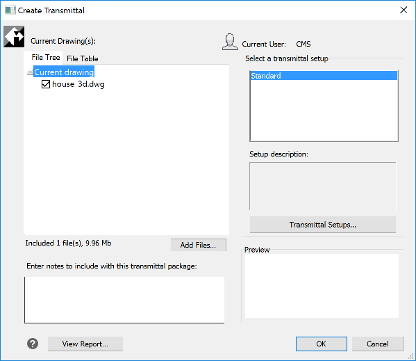Image resolution: width=416 pixels, height=361 pixels.
Task: Click the Cancel button
Action: tap(378, 344)
